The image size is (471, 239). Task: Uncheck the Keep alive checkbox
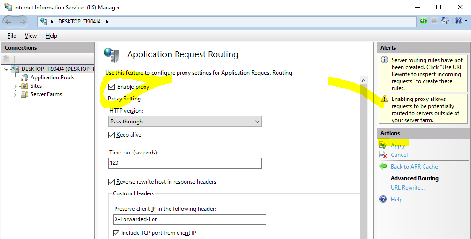click(112, 135)
